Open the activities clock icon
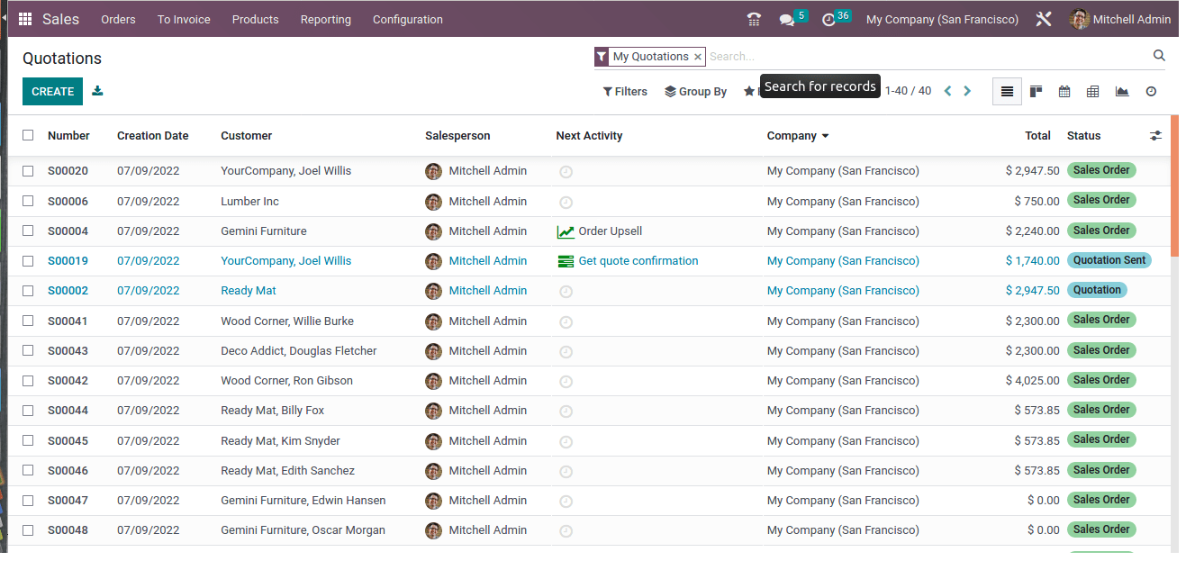Viewport: 1195px width, 579px height. coord(829,20)
